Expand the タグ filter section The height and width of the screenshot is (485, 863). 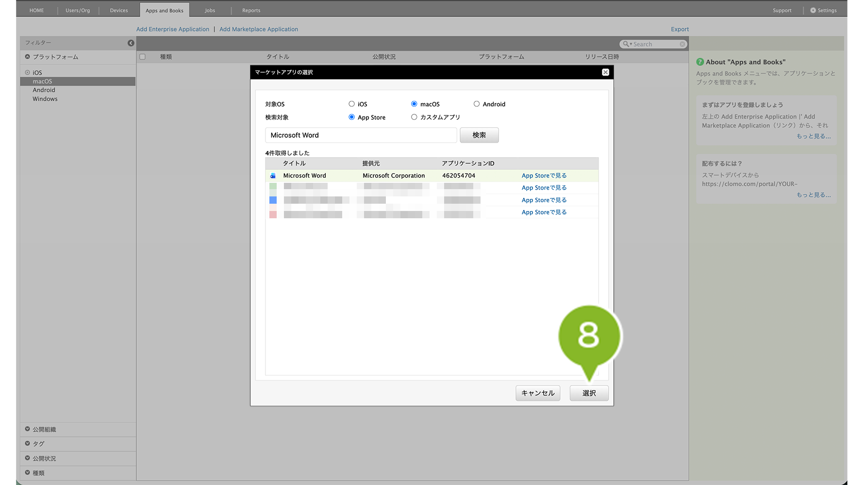(28, 444)
